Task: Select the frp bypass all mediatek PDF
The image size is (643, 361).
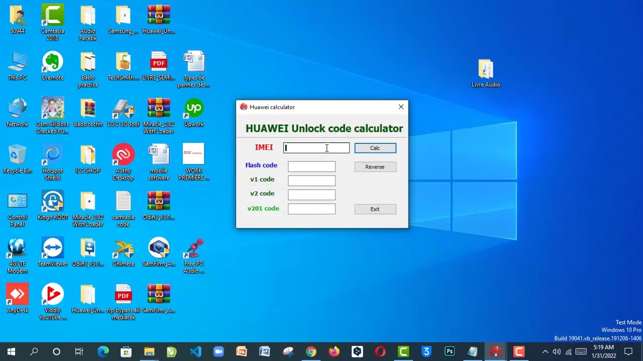Action: pos(124,302)
